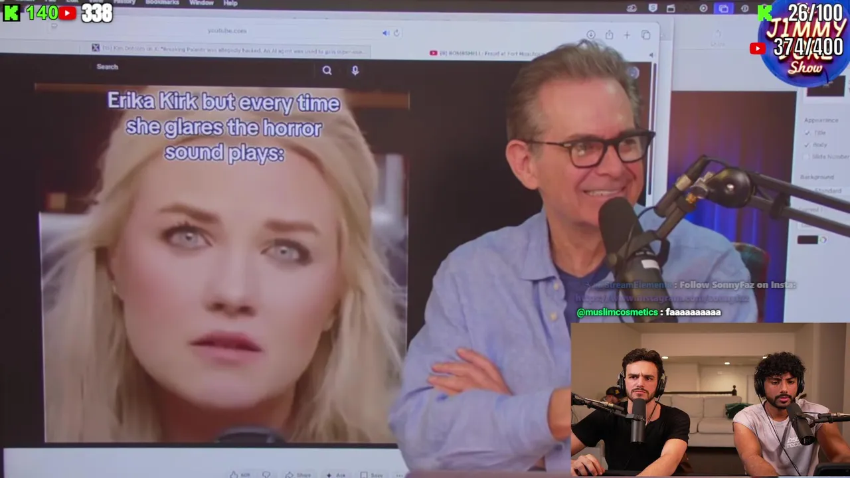The height and width of the screenshot is (478, 850).
Task: Open Safari downloads icon
Action: (x=591, y=35)
